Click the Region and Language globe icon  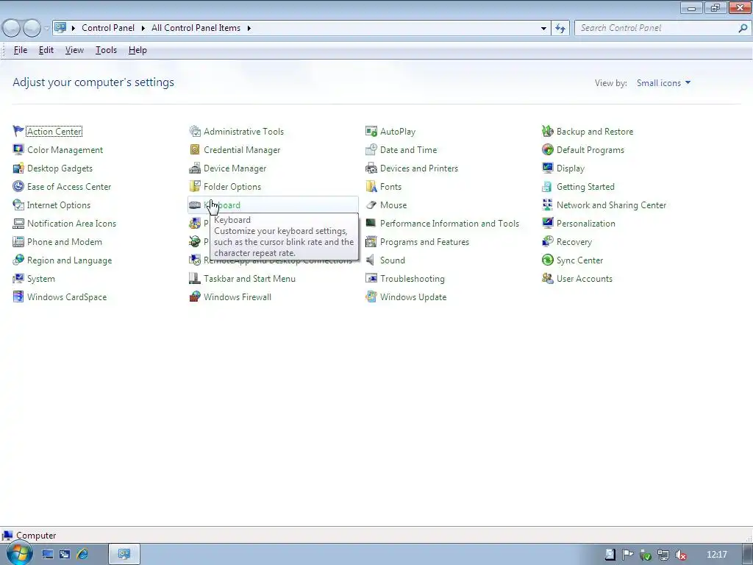[18, 260]
